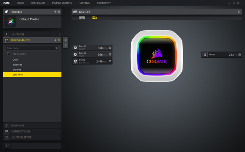
Task: Select the keyboard device icon
Action: [82, 18]
